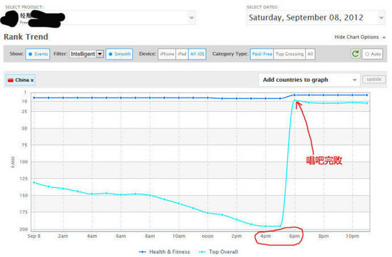Click the Hide Chart Options link
This screenshot has height=257, width=392.
point(356,37)
